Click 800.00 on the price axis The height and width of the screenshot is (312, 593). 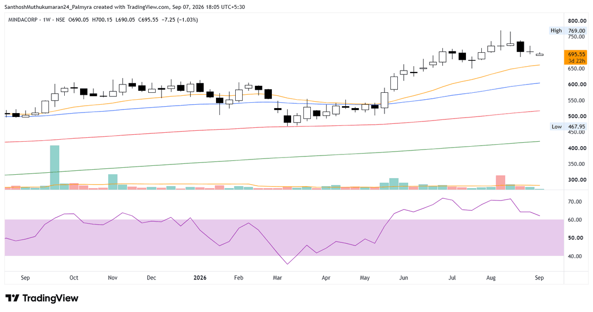(x=577, y=21)
